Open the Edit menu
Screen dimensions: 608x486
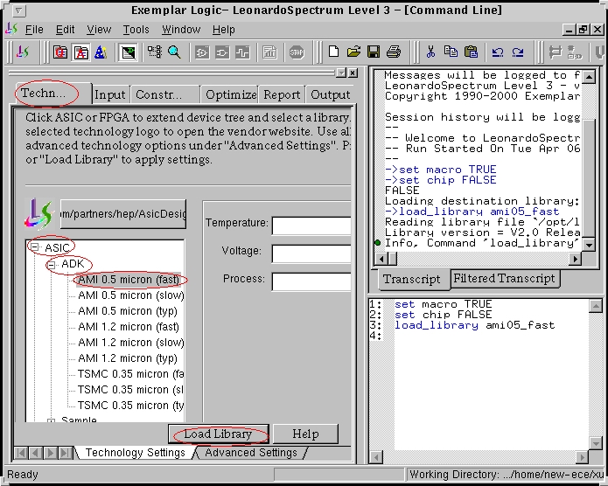[65, 30]
